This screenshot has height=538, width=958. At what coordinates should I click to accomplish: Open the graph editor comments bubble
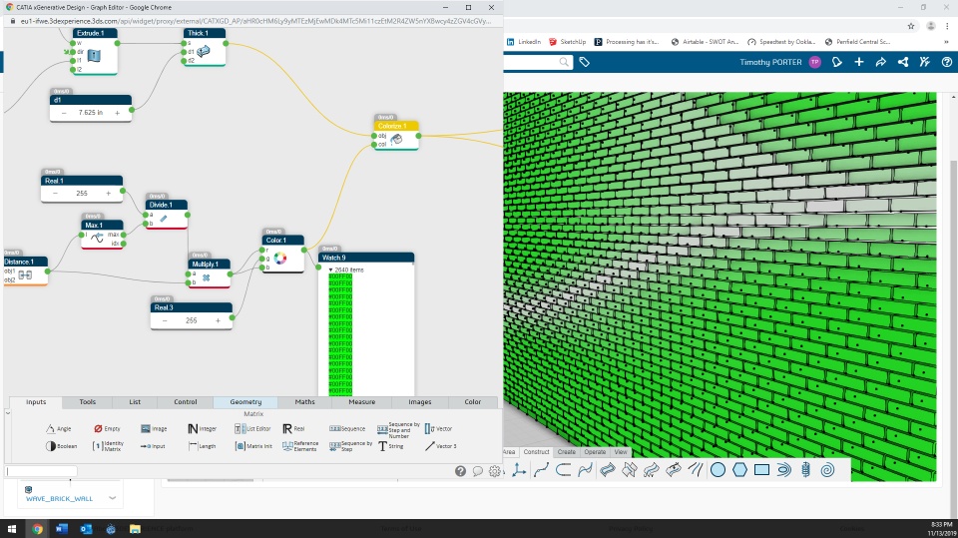478,471
